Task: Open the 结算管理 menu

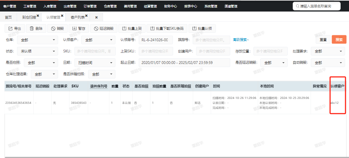Action: tap(150, 6)
